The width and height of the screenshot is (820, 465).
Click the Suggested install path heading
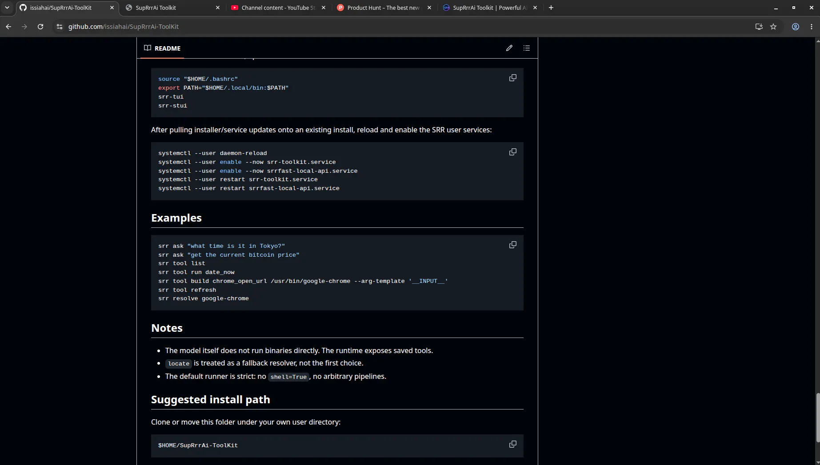coord(211,399)
